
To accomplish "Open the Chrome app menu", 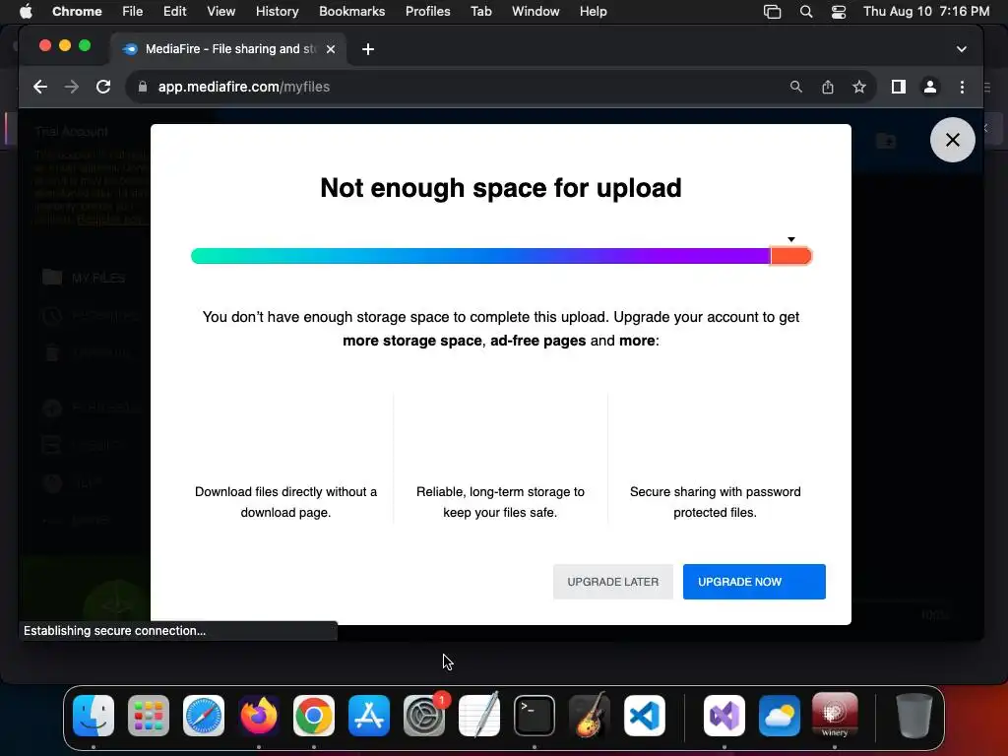I will click(77, 12).
